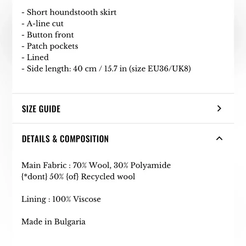246x246 pixels.
Task: Select the 'Patch pockets' bullet line
Action: point(50,46)
